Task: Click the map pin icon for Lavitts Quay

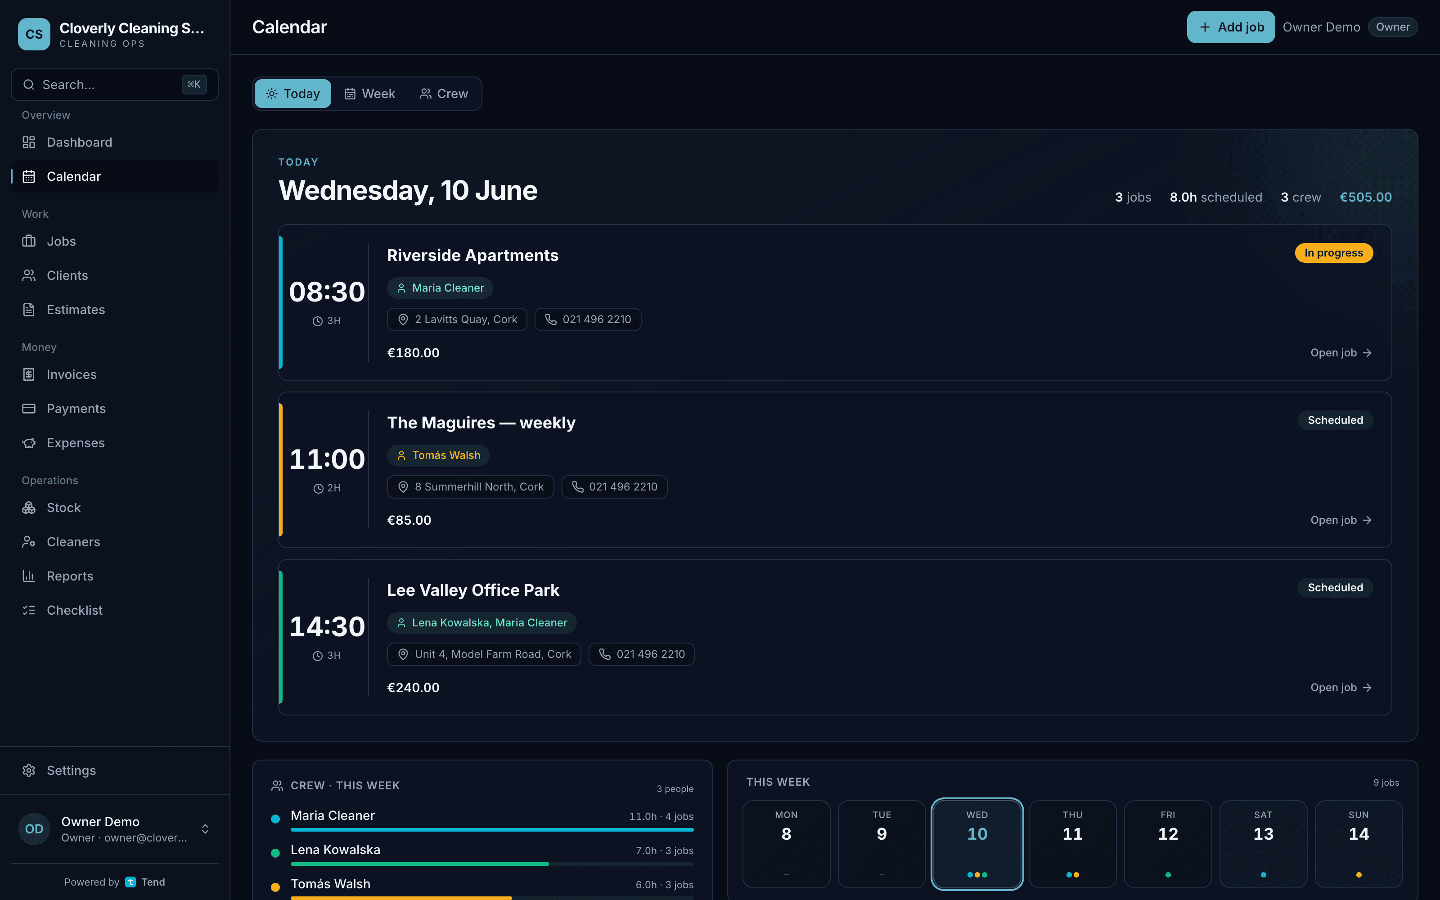Action: (403, 319)
